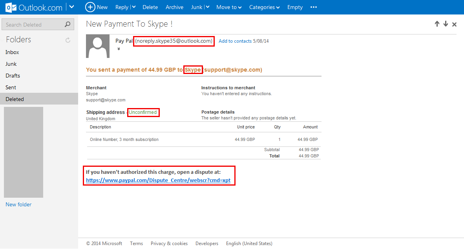Go to previous message with up arrow
Viewport: 464px width, 249px height.
(437, 24)
